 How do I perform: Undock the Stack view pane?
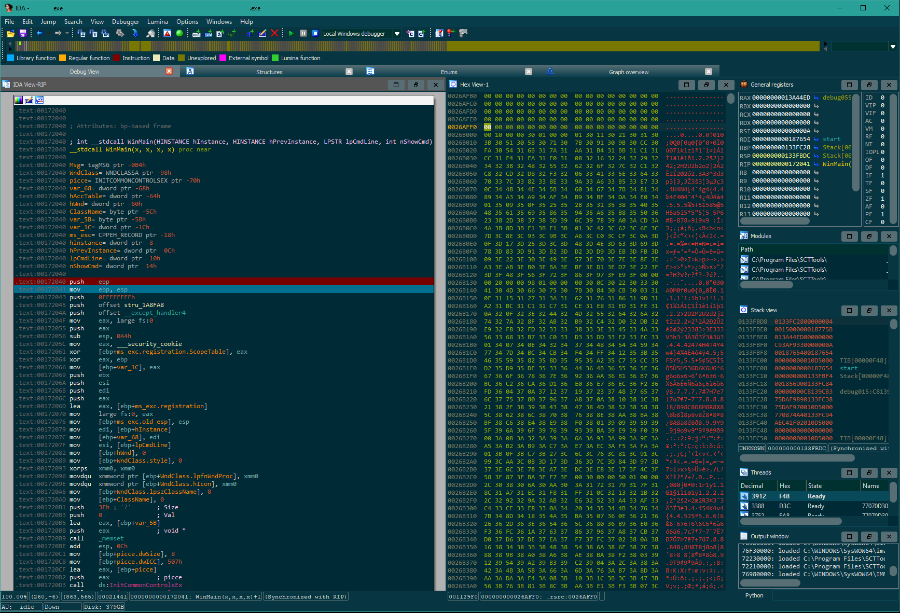869,310
